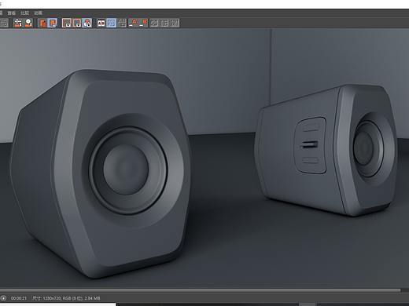Click the gray split icon before Set A

[122, 23]
